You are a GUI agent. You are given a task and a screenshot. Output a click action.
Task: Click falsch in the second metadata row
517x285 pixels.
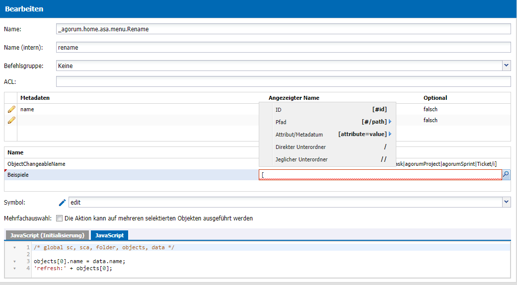point(430,120)
